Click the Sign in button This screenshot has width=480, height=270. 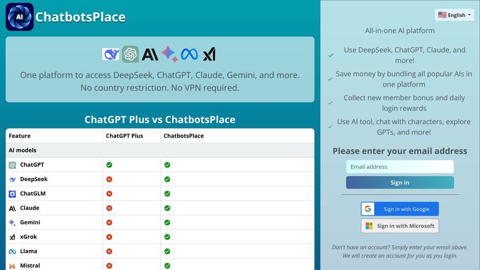(x=400, y=183)
